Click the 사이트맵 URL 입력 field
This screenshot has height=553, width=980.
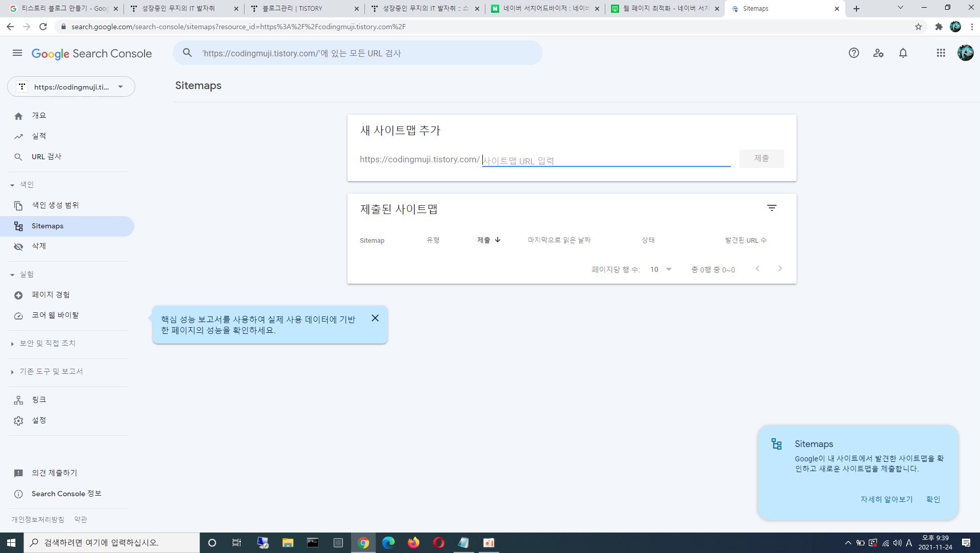tap(606, 161)
